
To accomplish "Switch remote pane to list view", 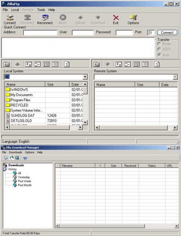I will (x=136, y=65).
